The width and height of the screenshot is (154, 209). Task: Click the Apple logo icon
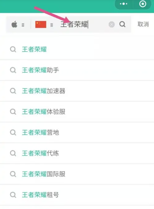click(14, 24)
